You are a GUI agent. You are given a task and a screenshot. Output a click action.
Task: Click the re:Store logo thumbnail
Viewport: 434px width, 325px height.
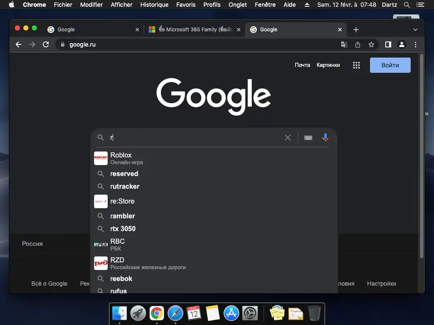tap(101, 201)
